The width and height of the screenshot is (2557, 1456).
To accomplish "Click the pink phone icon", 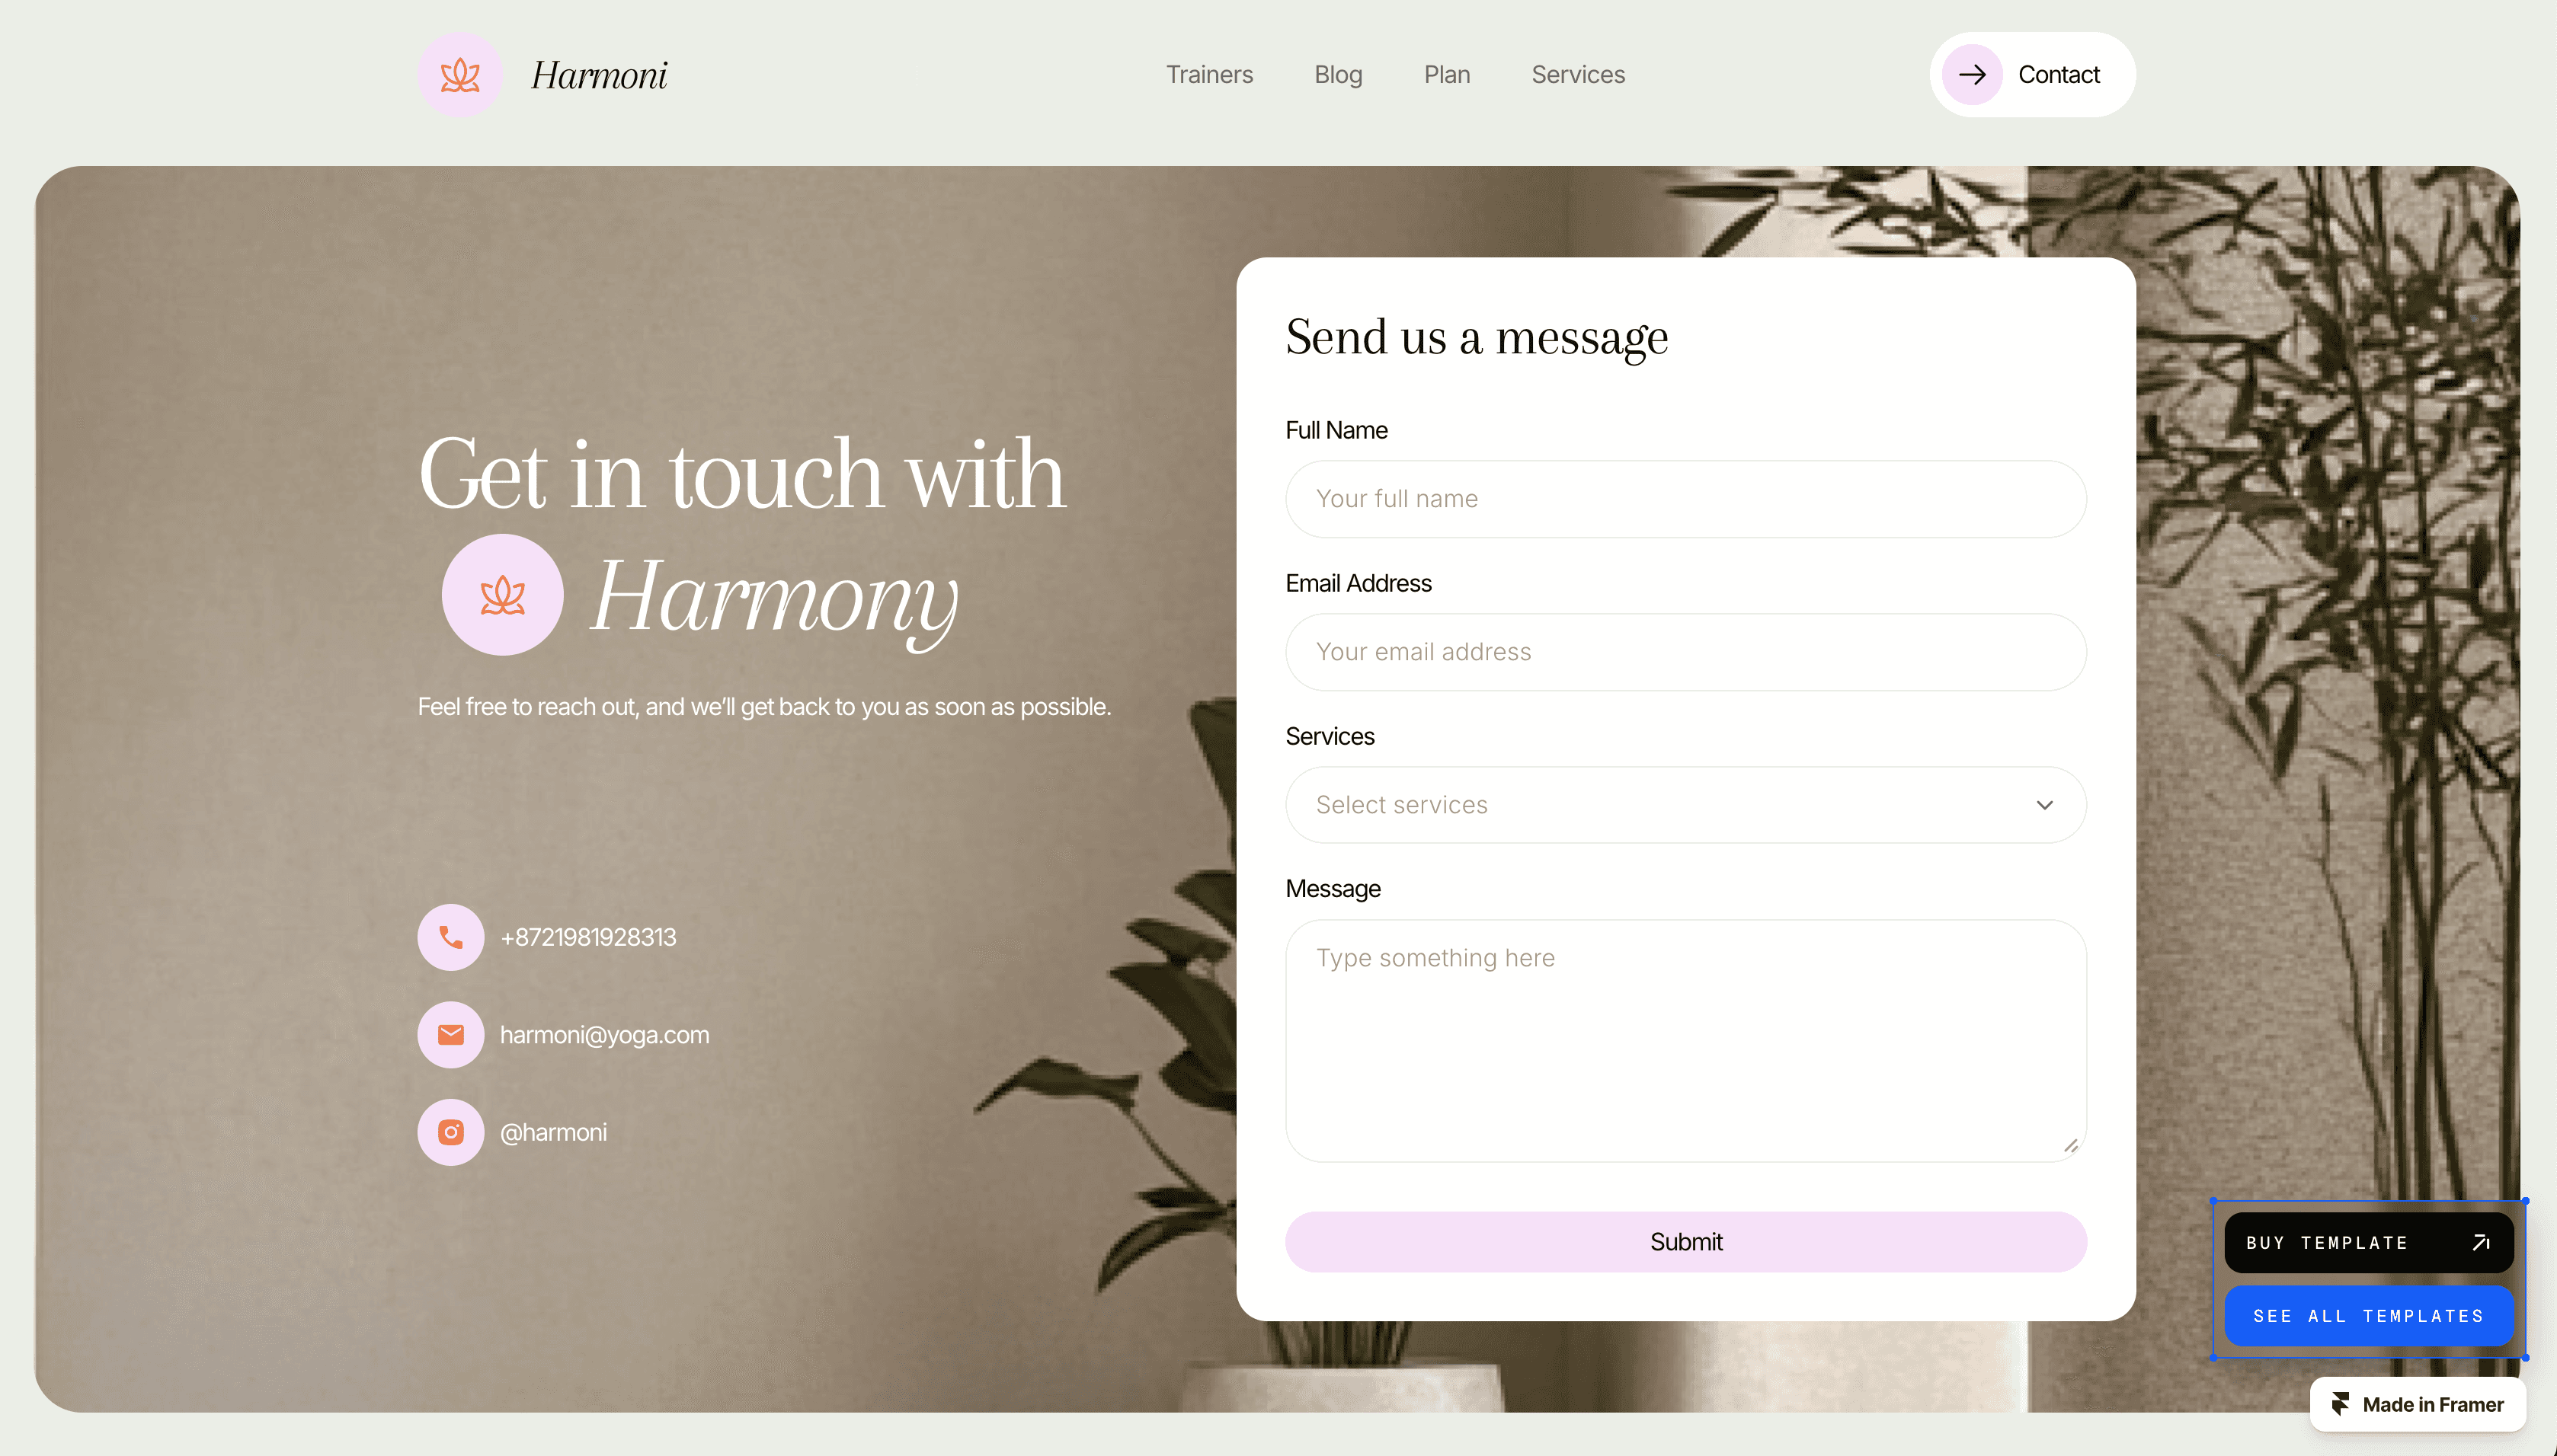I will (451, 937).
